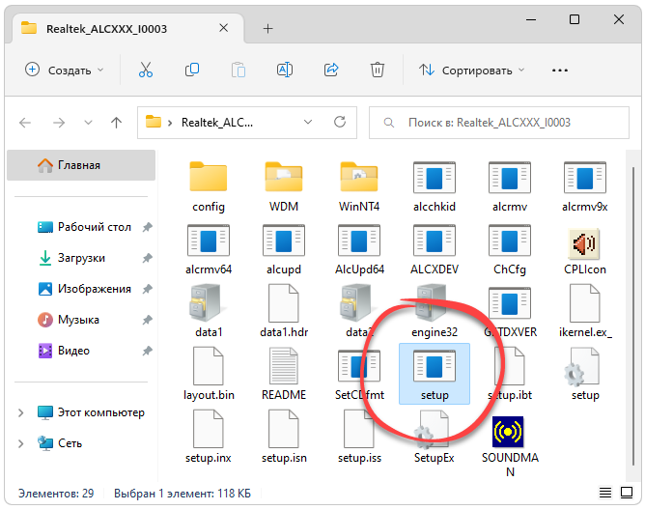This screenshot has height=510, width=645.
Task: Click the Share icon in toolbar
Action: tap(331, 70)
